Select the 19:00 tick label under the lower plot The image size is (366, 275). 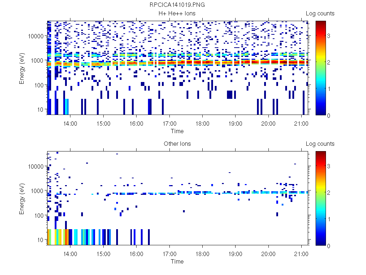point(235,254)
